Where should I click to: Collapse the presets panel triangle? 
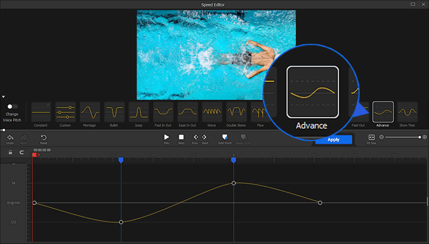4,96
